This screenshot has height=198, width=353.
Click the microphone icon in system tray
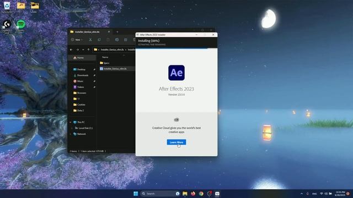tap(308, 194)
